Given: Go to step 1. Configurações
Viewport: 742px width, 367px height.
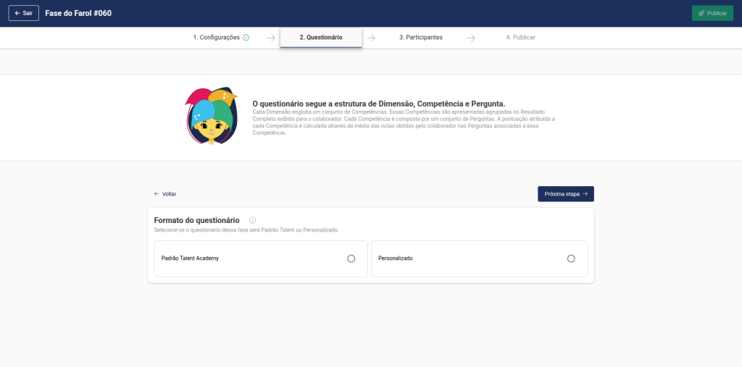Looking at the screenshot, I should tap(216, 38).
